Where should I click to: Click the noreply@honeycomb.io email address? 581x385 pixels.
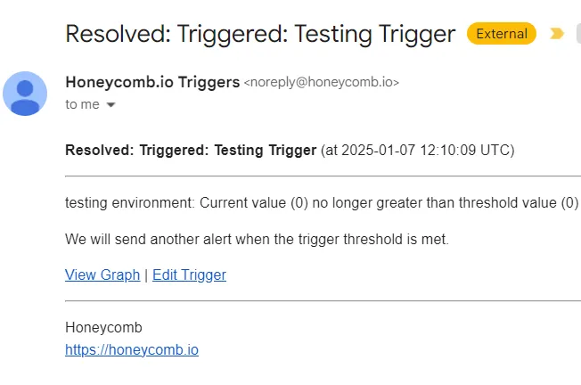[321, 82]
